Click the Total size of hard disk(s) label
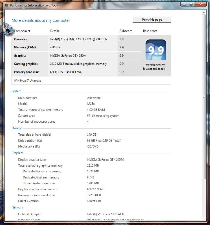210x225 pixels. tap(34, 135)
